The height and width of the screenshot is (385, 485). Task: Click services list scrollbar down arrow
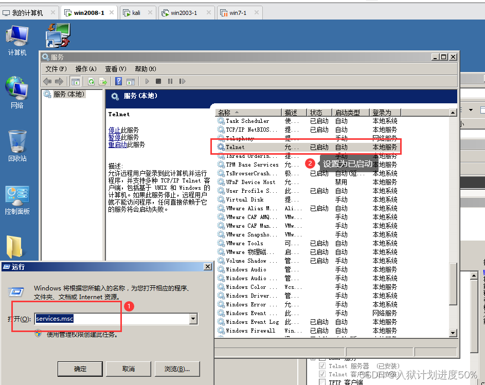(x=453, y=333)
